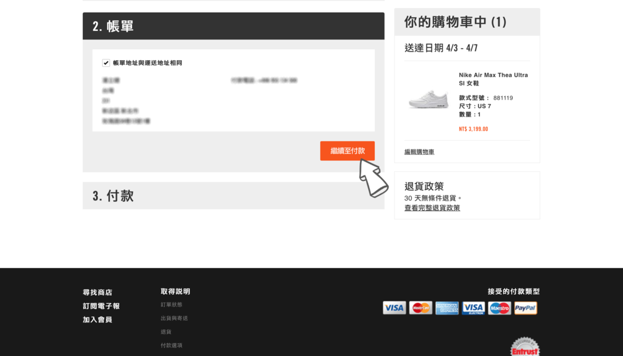Open the 編輯購物車 link
Viewport: 623px width, 356px height.
419,152
